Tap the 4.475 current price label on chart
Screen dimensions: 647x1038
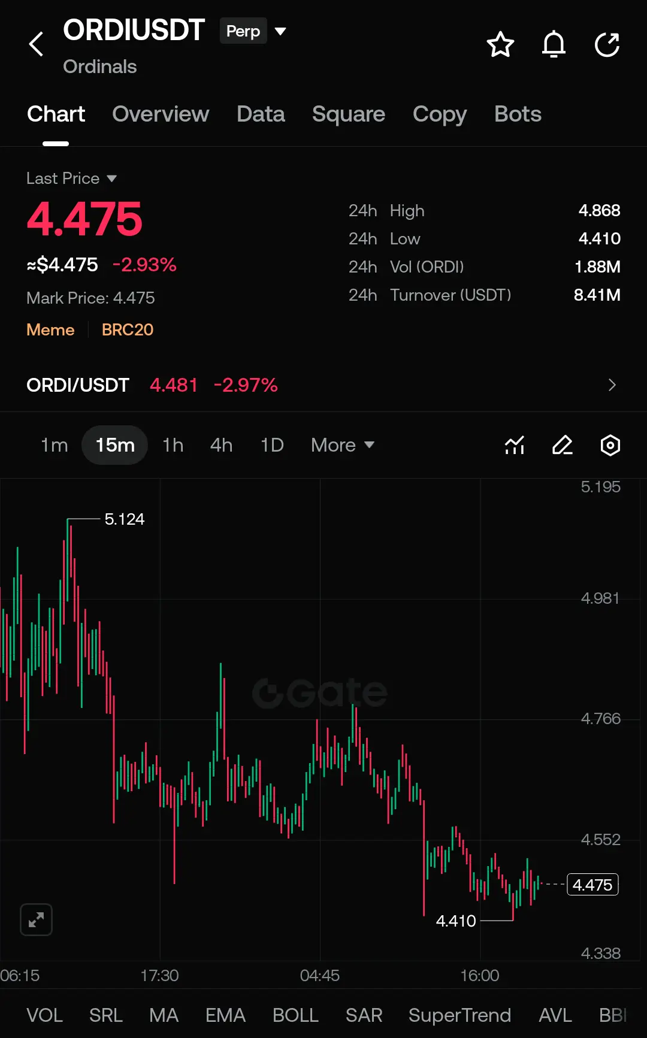(592, 885)
